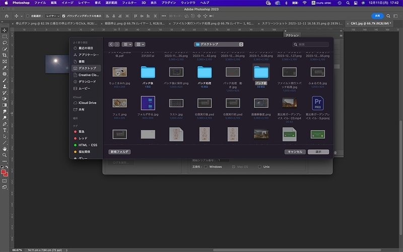Click the Home icon in options bar
This screenshot has height=252, width=403.
(7, 16)
